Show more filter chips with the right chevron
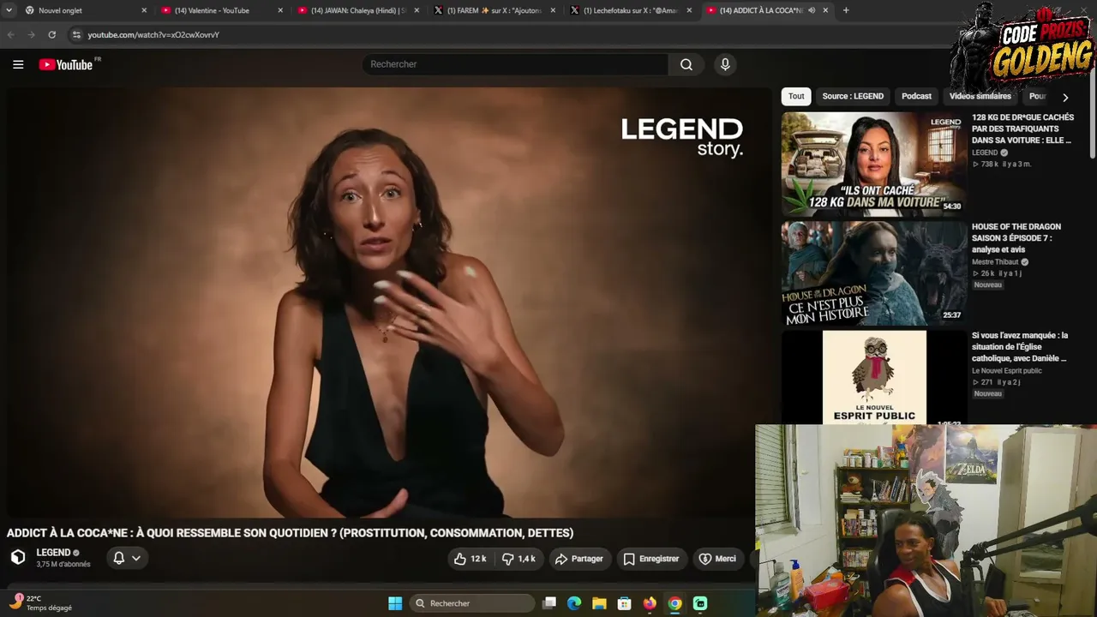1097x617 pixels. [x=1065, y=97]
